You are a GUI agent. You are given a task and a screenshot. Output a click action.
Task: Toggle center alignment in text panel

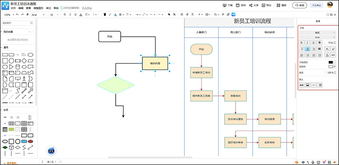point(307,49)
